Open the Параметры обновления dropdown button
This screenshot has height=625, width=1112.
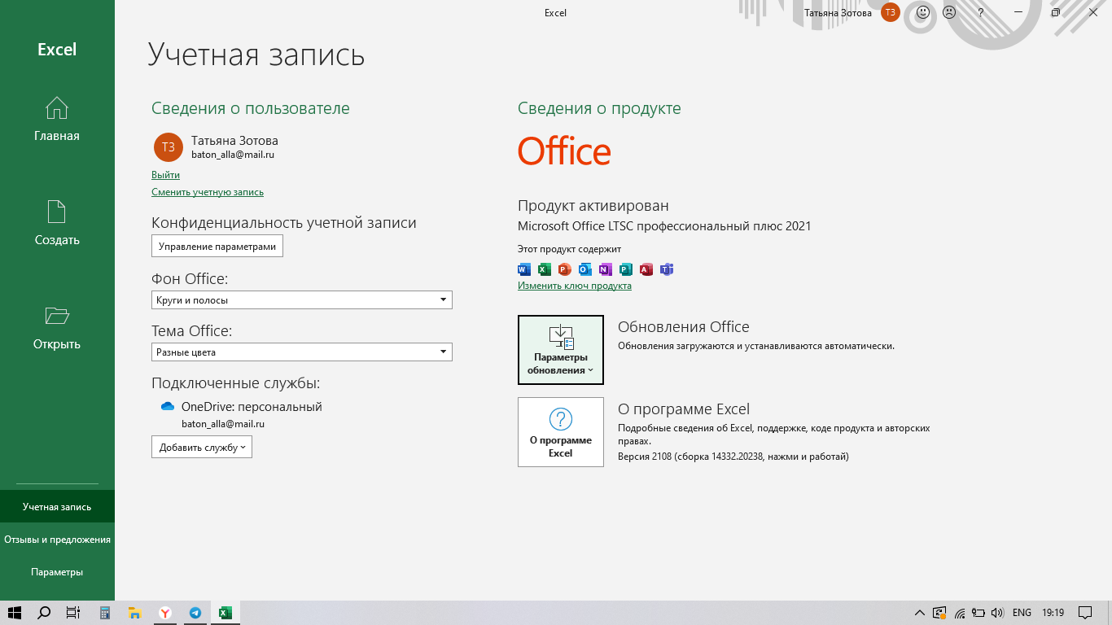[561, 350]
